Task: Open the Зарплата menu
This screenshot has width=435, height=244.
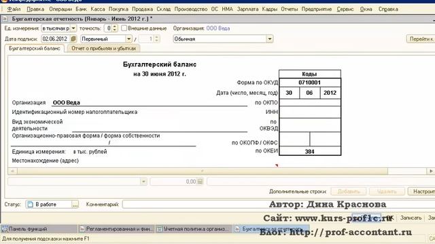Action: (x=247, y=9)
